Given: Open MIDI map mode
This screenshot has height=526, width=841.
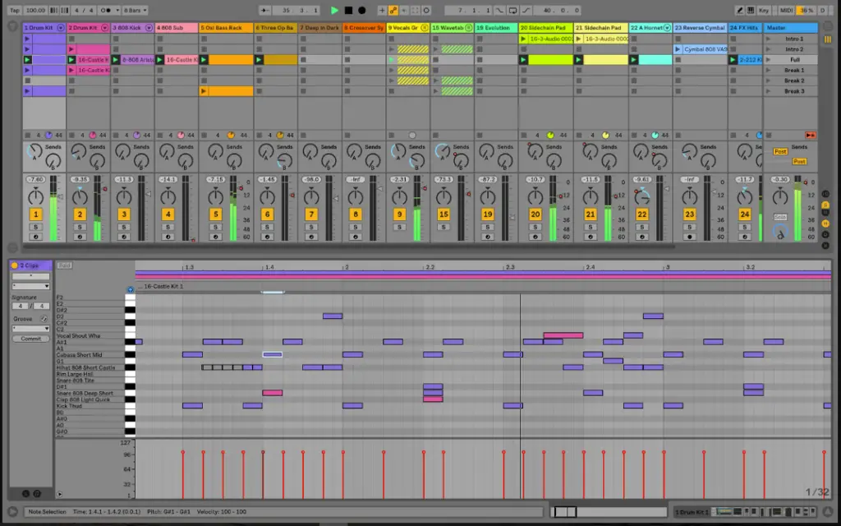Looking at the screenshot, I should pyautogui.click(x=786, y=10).
